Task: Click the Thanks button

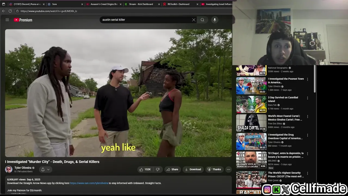Action: [x=214, y=169]
